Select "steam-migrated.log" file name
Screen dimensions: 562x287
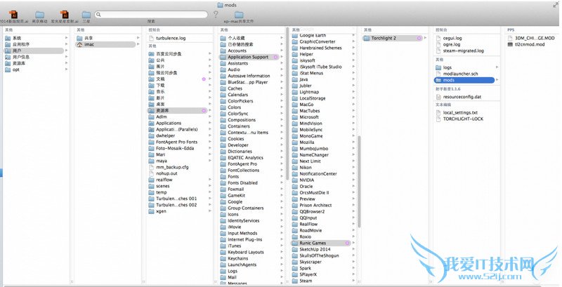coord(464,51)
